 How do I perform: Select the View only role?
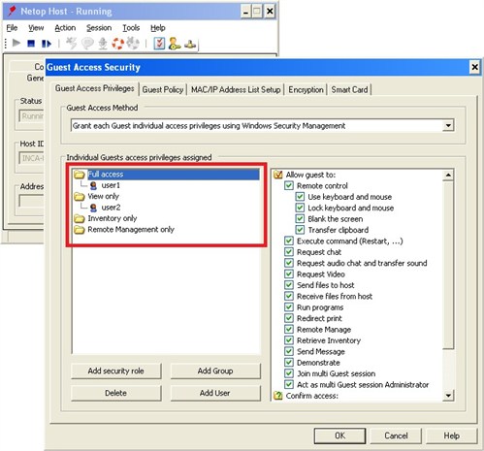(x=104, y=197)
